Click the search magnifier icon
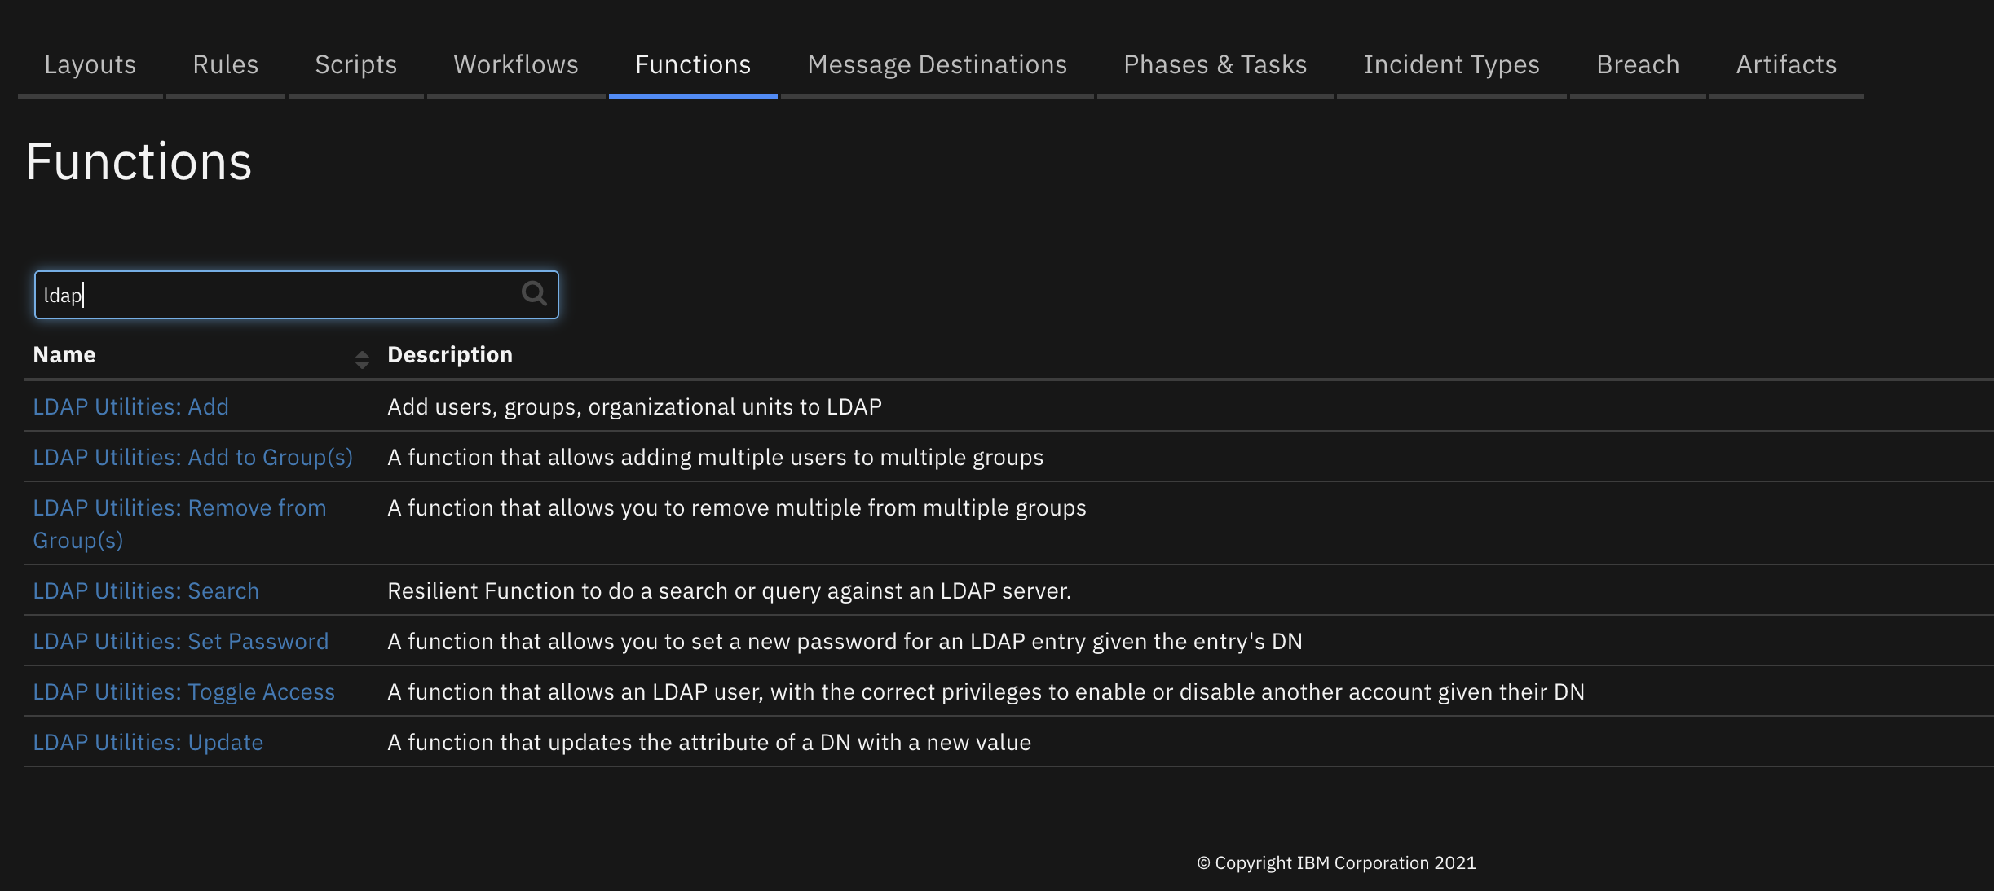The height and width of the screenshot is (891, 1994). [534, 294]
